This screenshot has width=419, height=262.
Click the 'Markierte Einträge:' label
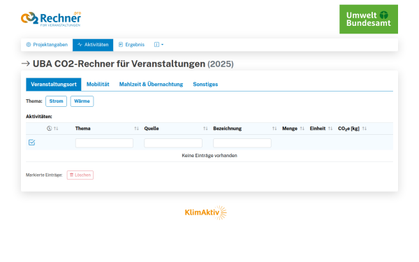[x=44, y=175]
